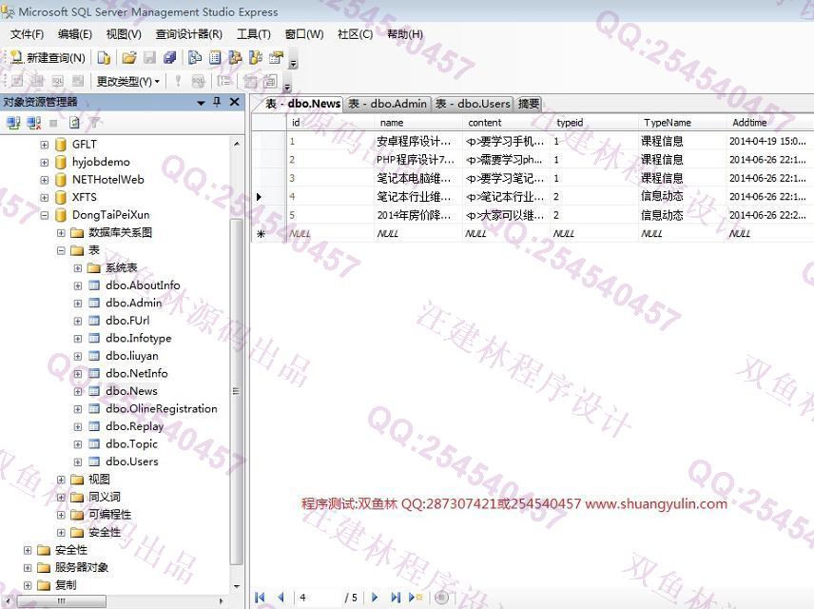
Task: Click the Disconnect icon in Object Explorer
Action: (33, 123)
